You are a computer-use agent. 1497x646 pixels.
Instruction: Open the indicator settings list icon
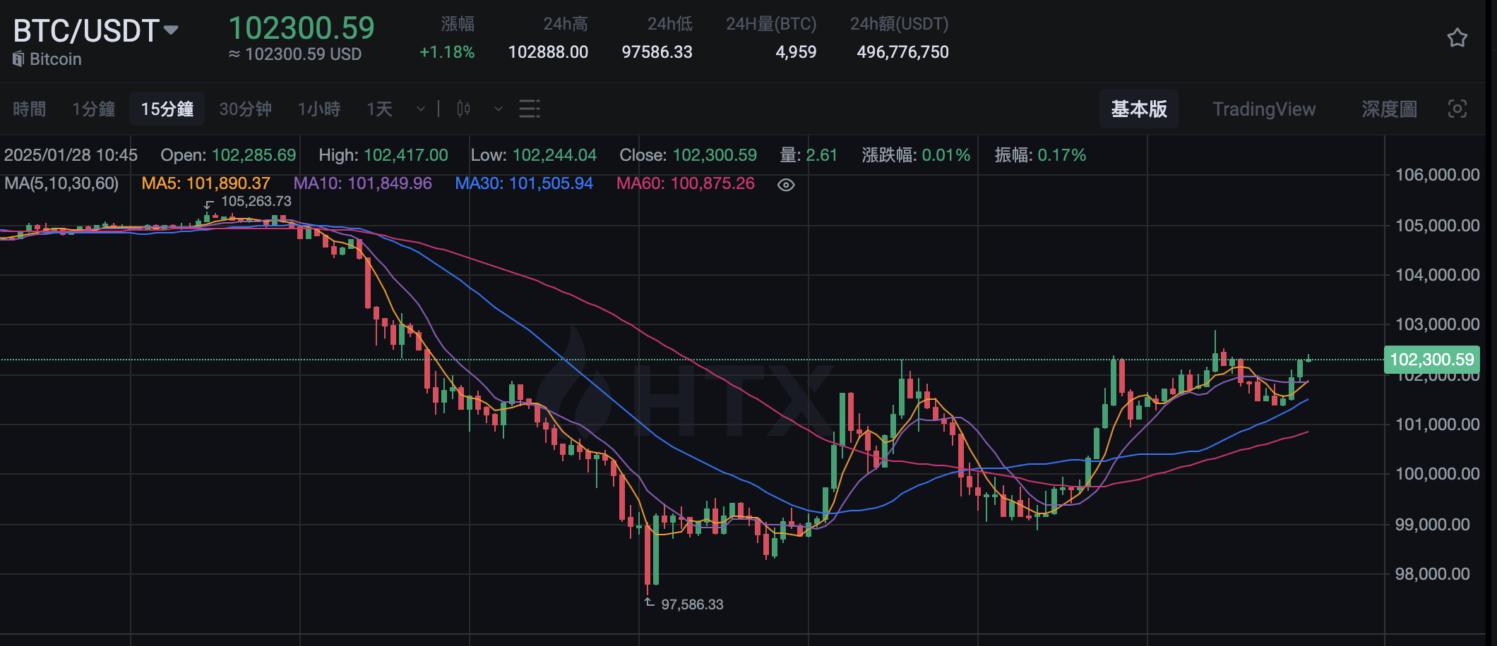pyautogui.click(x=528, y=109)
